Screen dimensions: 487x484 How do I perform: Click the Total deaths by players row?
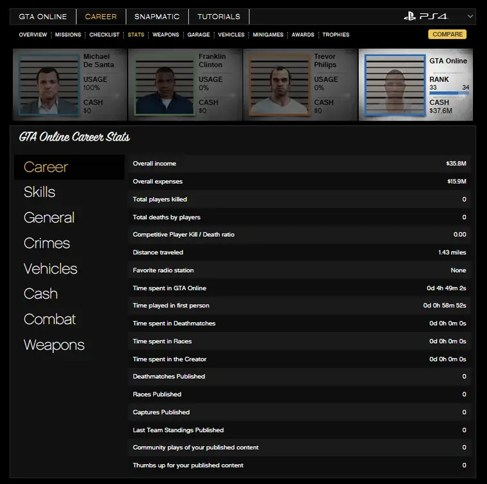[x=299, y=217]
